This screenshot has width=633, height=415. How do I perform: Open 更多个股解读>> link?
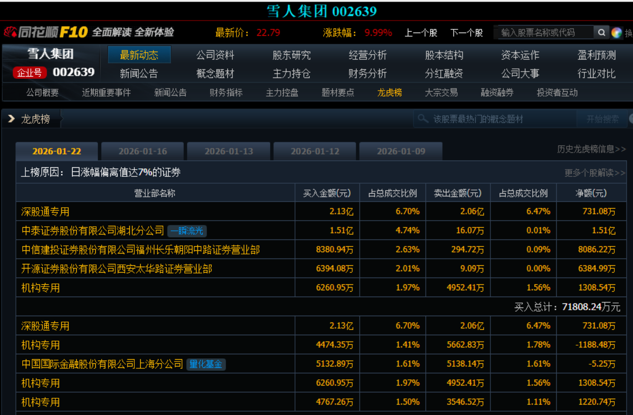(x=595, y=173)
